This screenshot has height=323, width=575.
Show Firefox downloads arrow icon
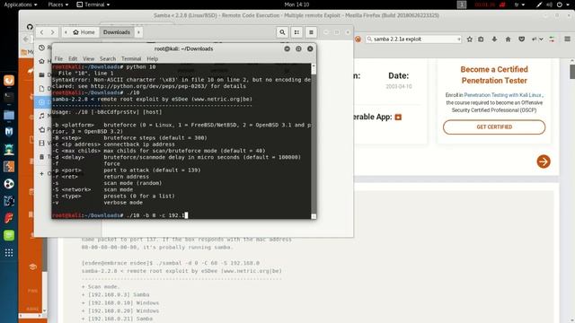[494, 39]
